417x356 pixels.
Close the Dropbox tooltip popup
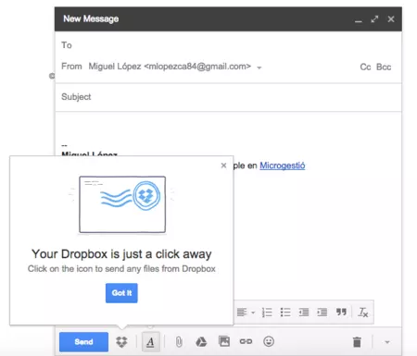pos(223,166)
